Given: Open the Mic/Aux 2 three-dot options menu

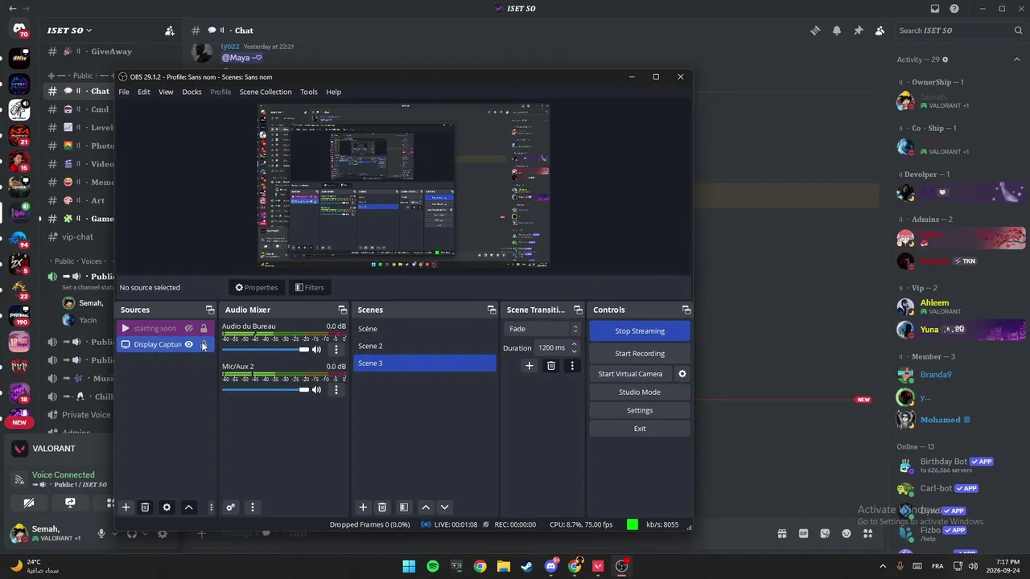Looking at the screenshot, I should (x=336, y=390).
